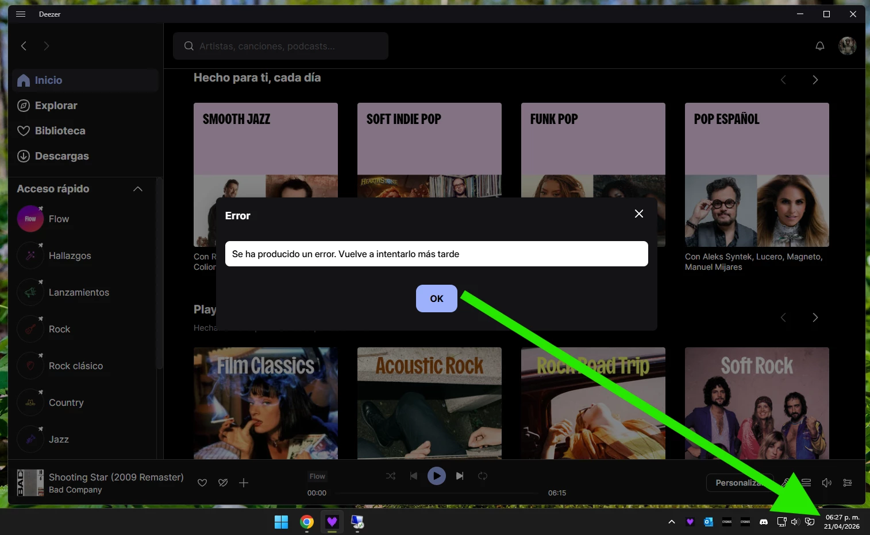870x535 pixels.
Task: Toggle favorite heart for Shooting Star
Action: point(202,483)
